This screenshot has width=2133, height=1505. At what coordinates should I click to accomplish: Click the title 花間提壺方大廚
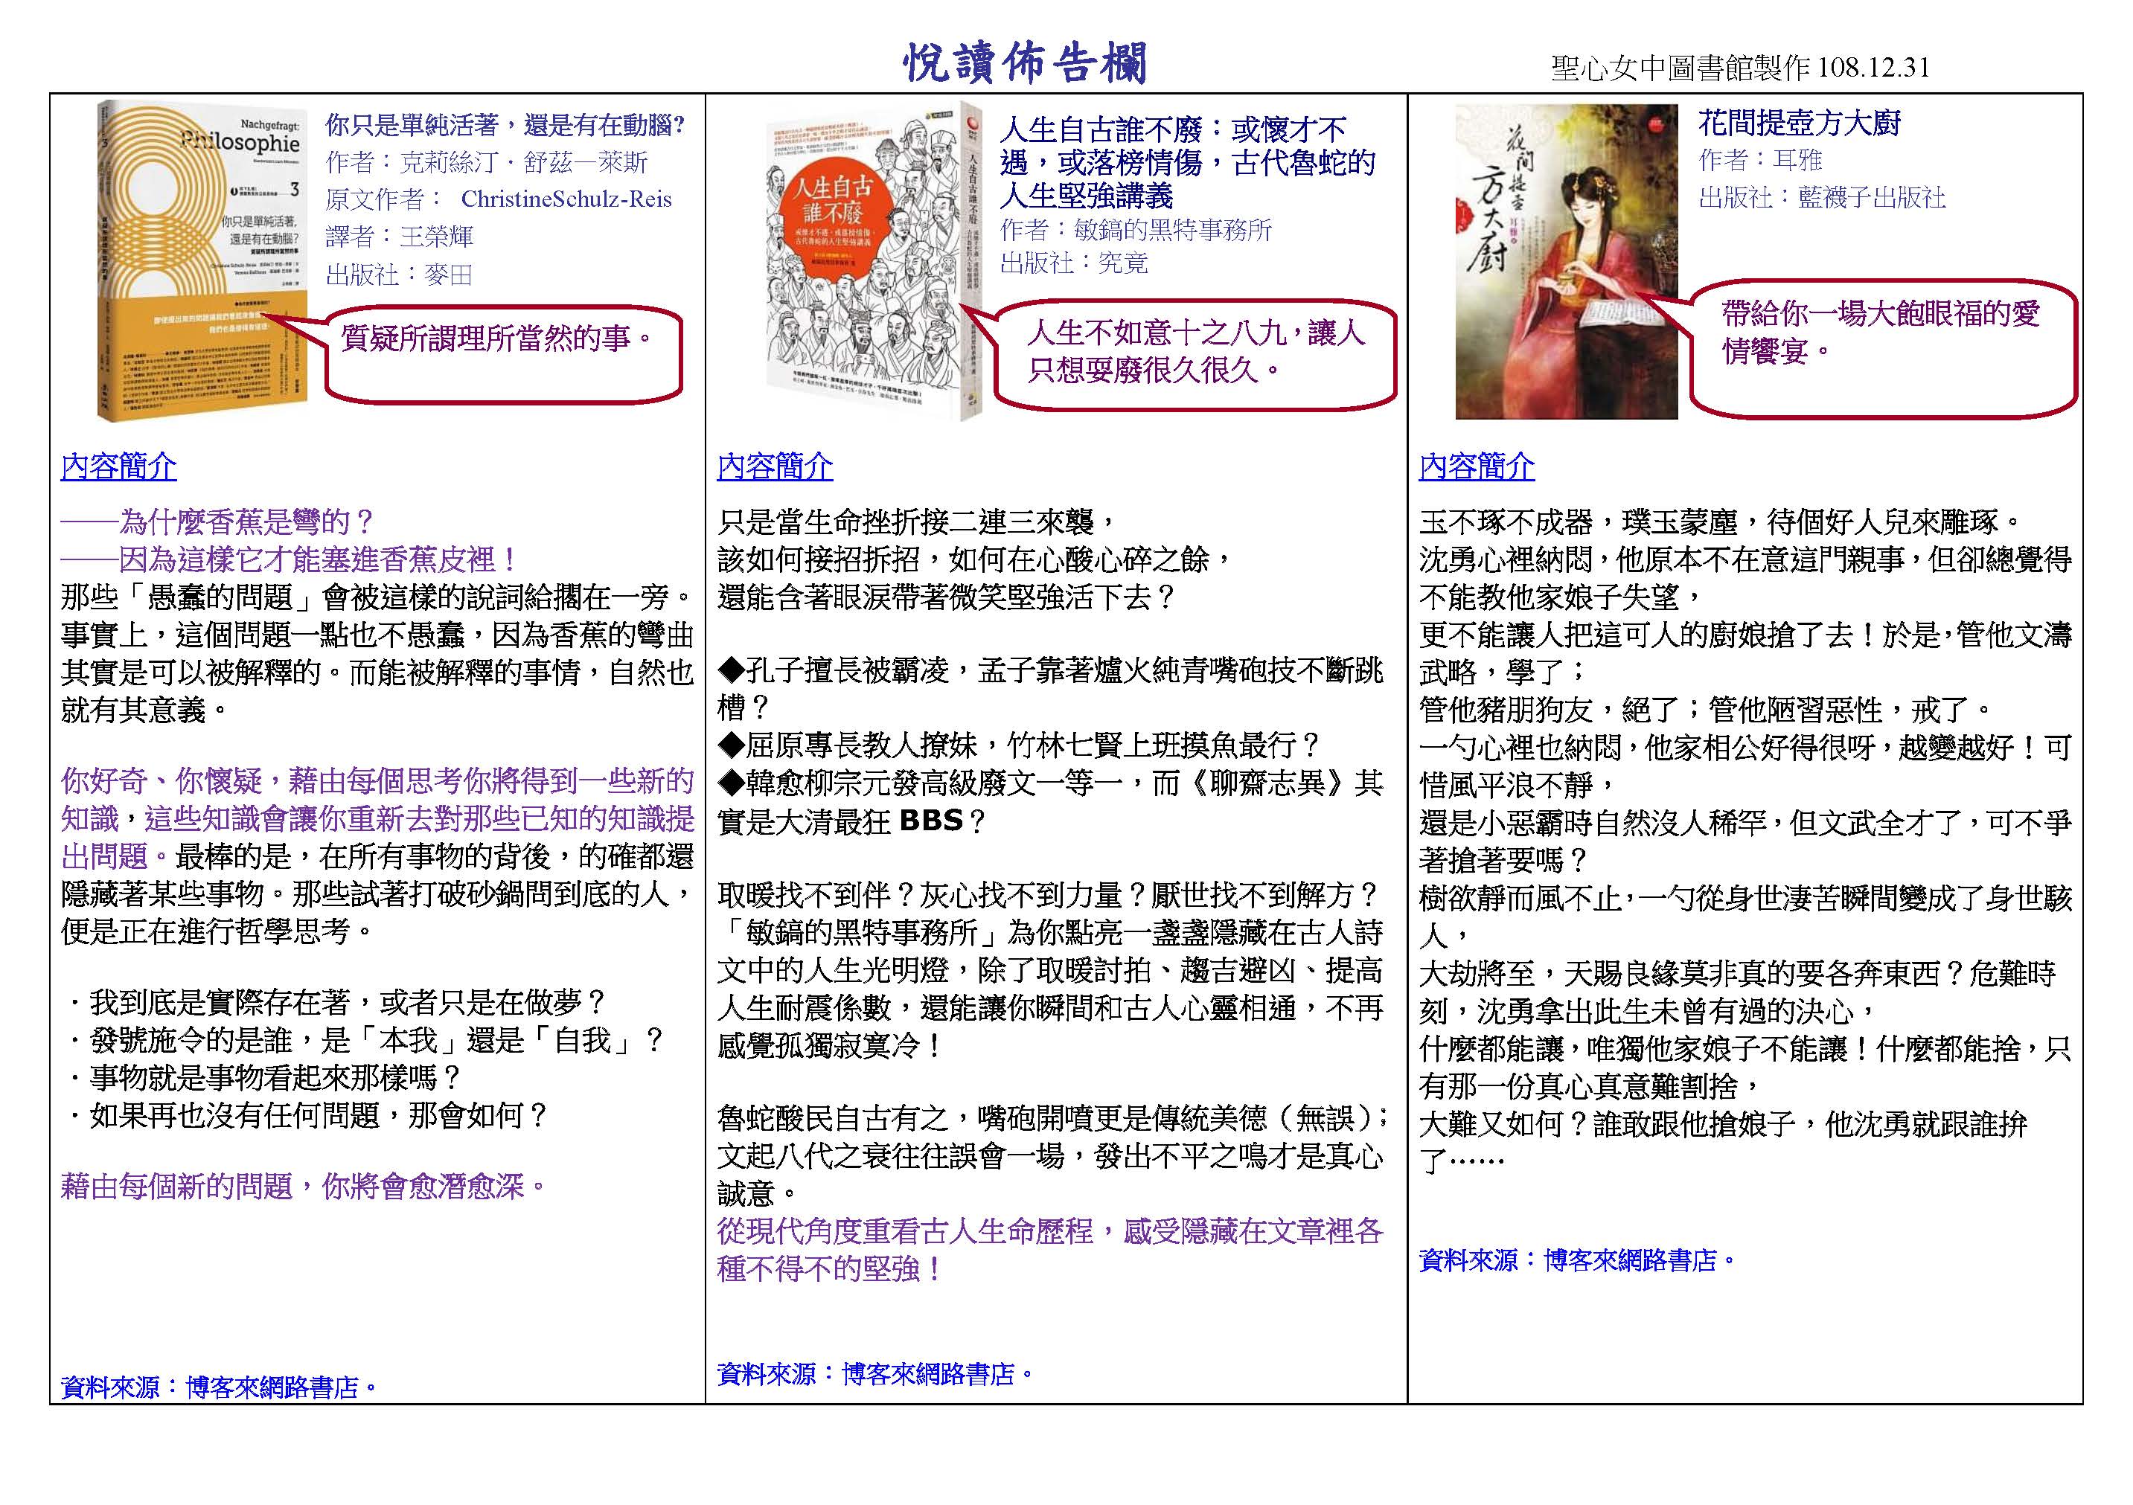pos(1800,123)
